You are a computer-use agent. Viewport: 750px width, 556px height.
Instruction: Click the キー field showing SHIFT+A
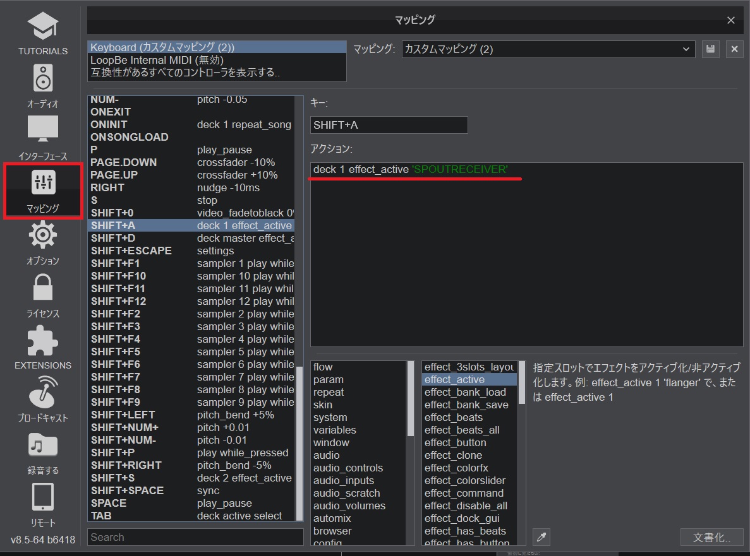click(x=389, y=125)
